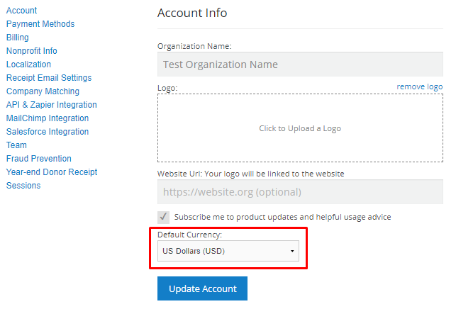This screenshot has width=456, height=309.
Task: Navigate to Nonprofit Info
Action: pos(32,51)
